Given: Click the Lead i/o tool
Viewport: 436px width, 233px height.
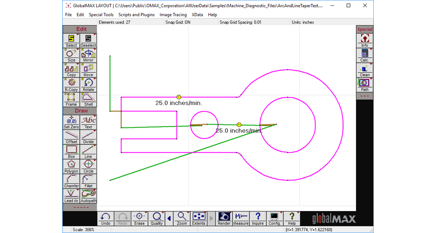Looking at the screenshot, I should coord(71,196).
